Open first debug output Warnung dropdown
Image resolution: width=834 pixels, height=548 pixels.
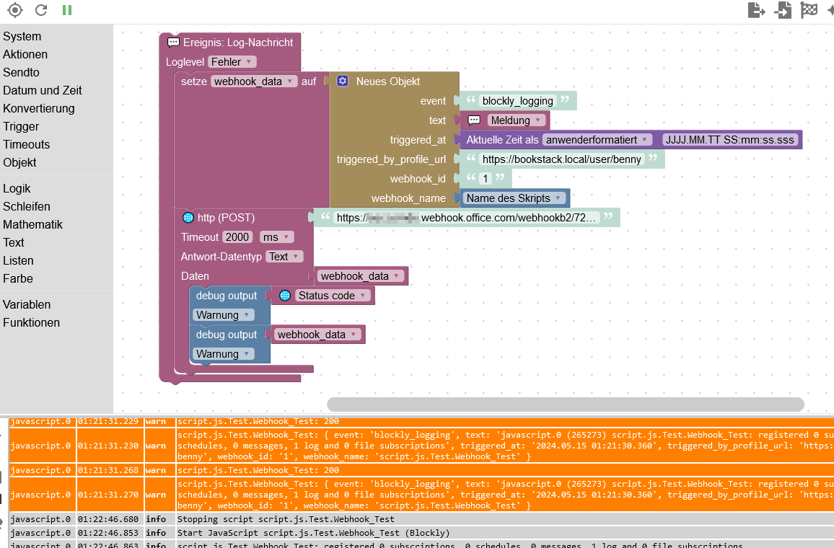224,315
